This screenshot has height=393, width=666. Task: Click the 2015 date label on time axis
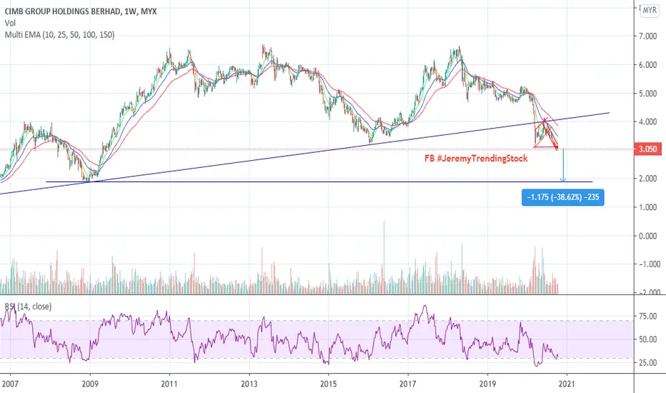pos(328,384)
